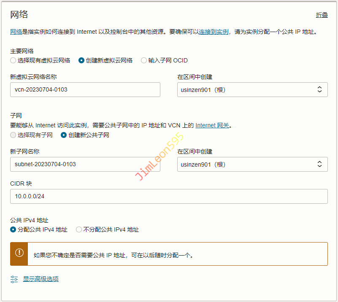338x302 pixels.
Task: Collapse the section using the 折叠 link
Action: (x=322, y=15)
